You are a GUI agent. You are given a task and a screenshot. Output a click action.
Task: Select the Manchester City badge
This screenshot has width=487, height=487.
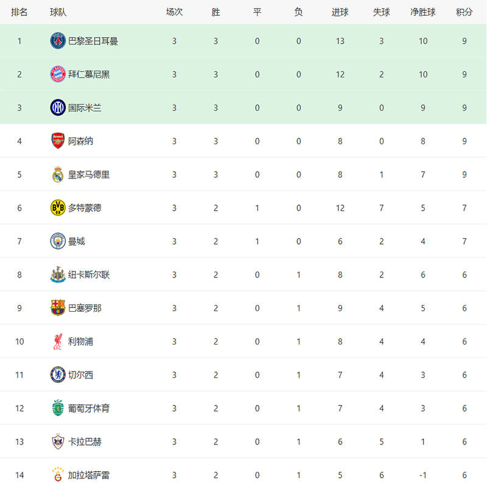(58, 242)
